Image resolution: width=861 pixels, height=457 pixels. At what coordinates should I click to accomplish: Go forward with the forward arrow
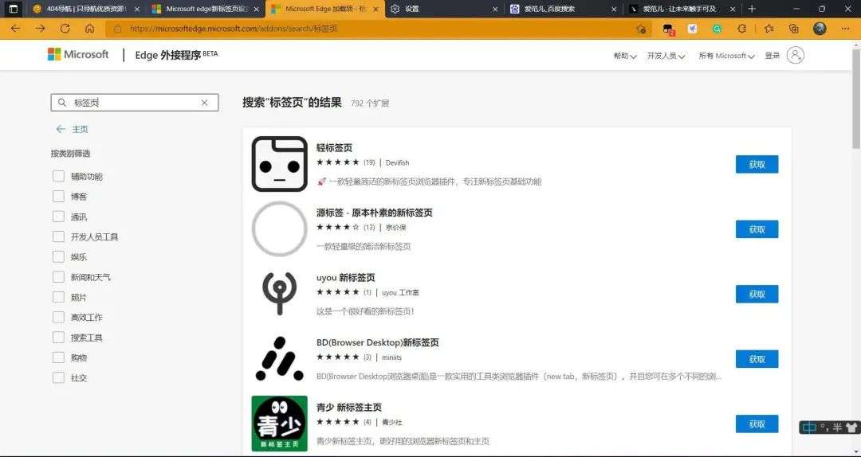coord(40,29)
